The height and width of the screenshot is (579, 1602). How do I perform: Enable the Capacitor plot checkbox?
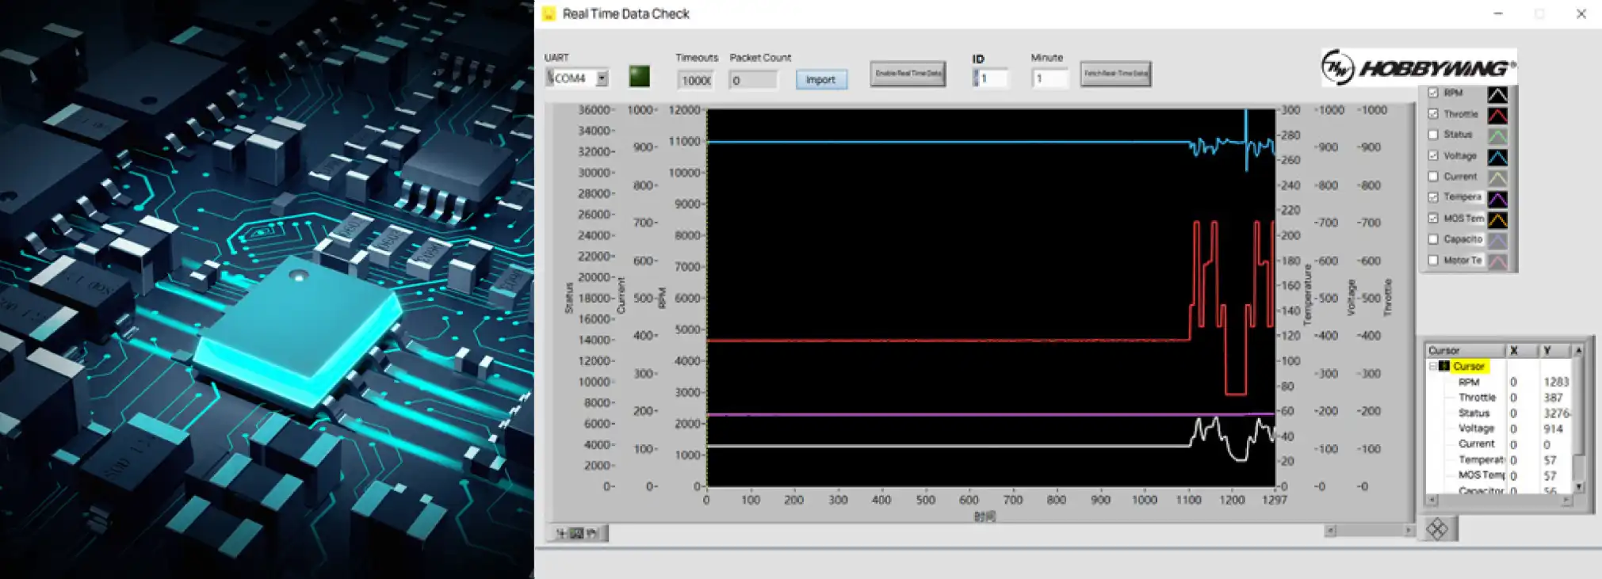1433,239
